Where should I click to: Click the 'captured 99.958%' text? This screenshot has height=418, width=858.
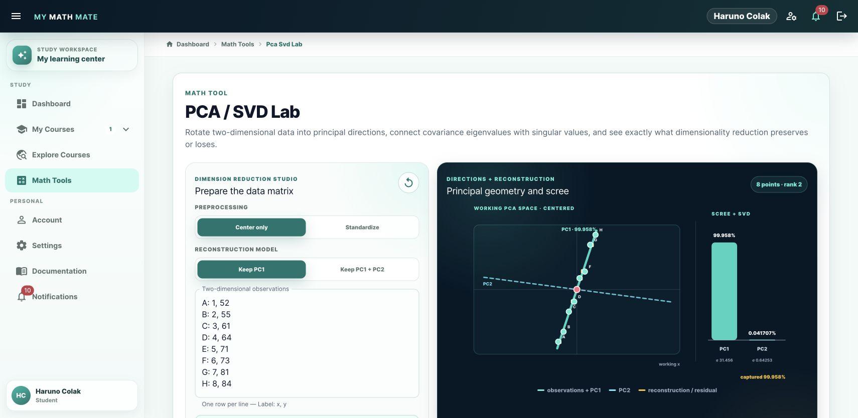(763, 377)
